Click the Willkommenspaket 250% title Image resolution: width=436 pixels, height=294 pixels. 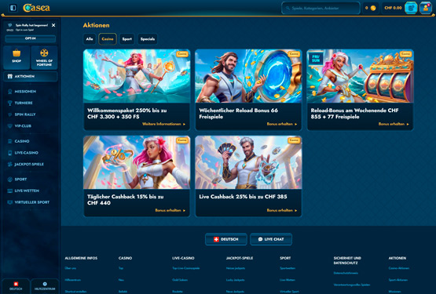(127, 114)
